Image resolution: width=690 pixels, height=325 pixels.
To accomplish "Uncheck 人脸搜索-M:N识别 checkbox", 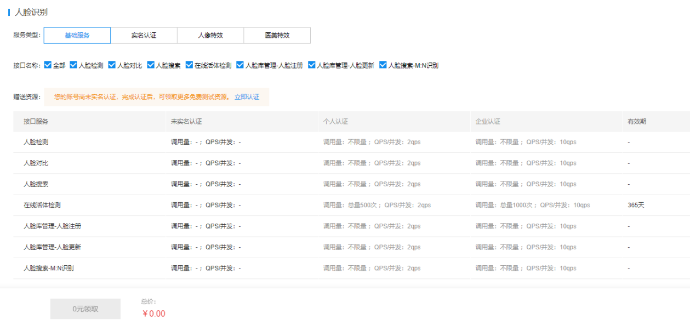I will [x=383, y=65].
